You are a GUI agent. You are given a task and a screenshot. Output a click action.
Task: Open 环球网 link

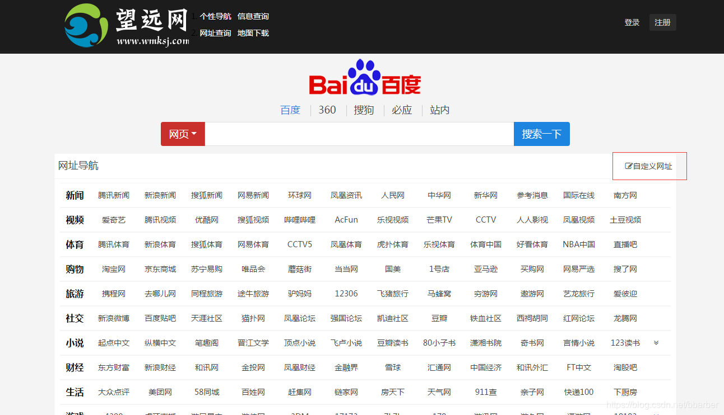[x=300, y=195]
